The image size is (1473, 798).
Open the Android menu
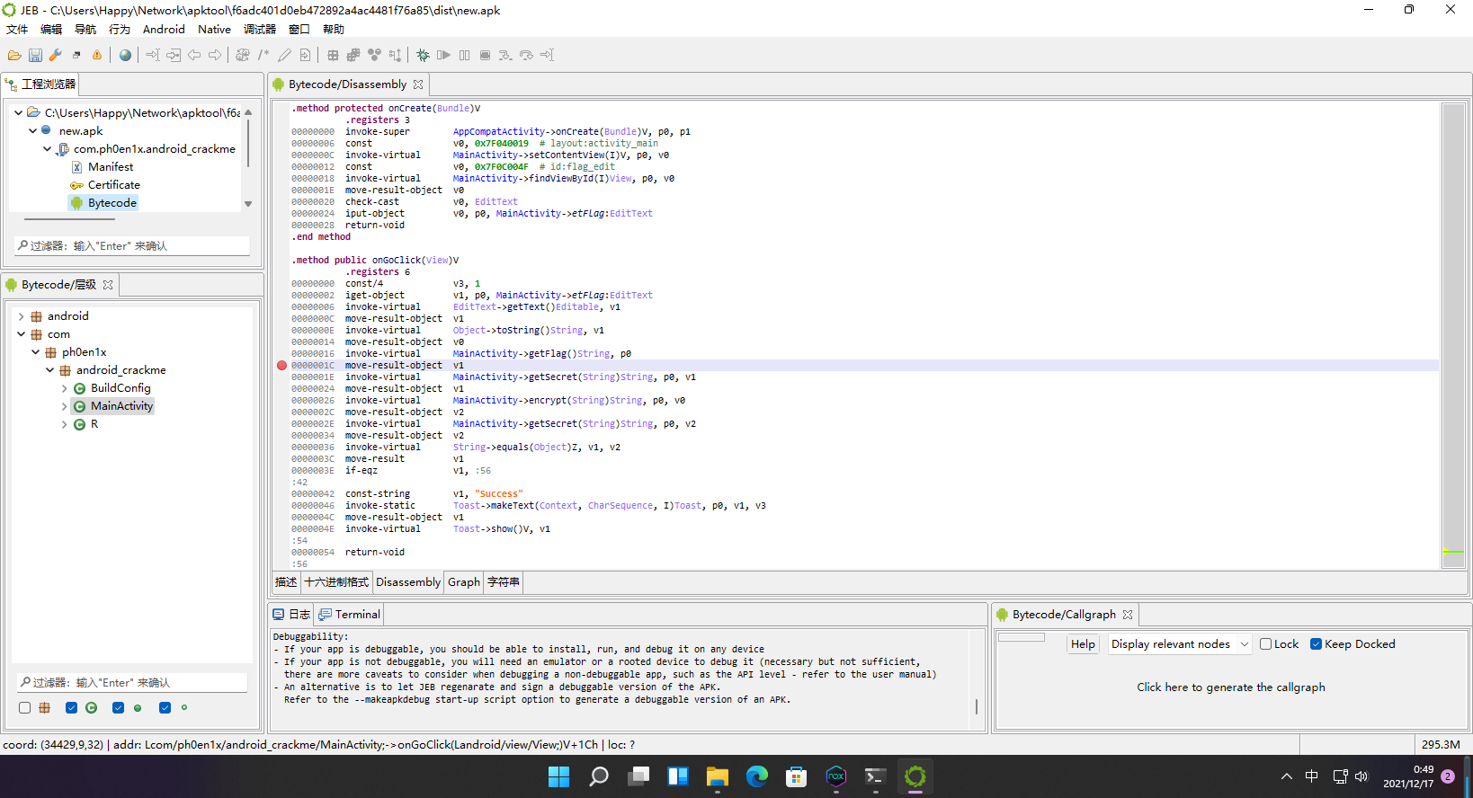(164, 30)
